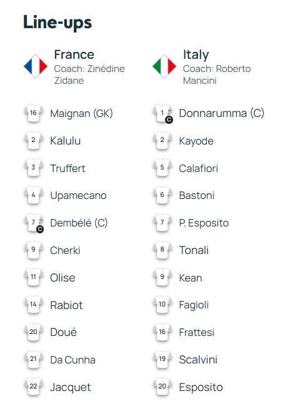
Task: Open the France team heading
Action: pos(74,54)
